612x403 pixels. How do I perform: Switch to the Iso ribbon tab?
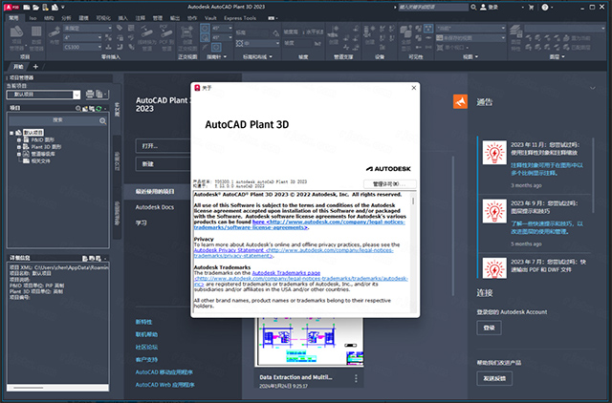coord(33,18)
